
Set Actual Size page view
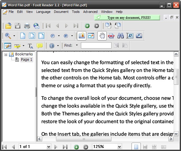pyautogui.click(x=23, y=36)
